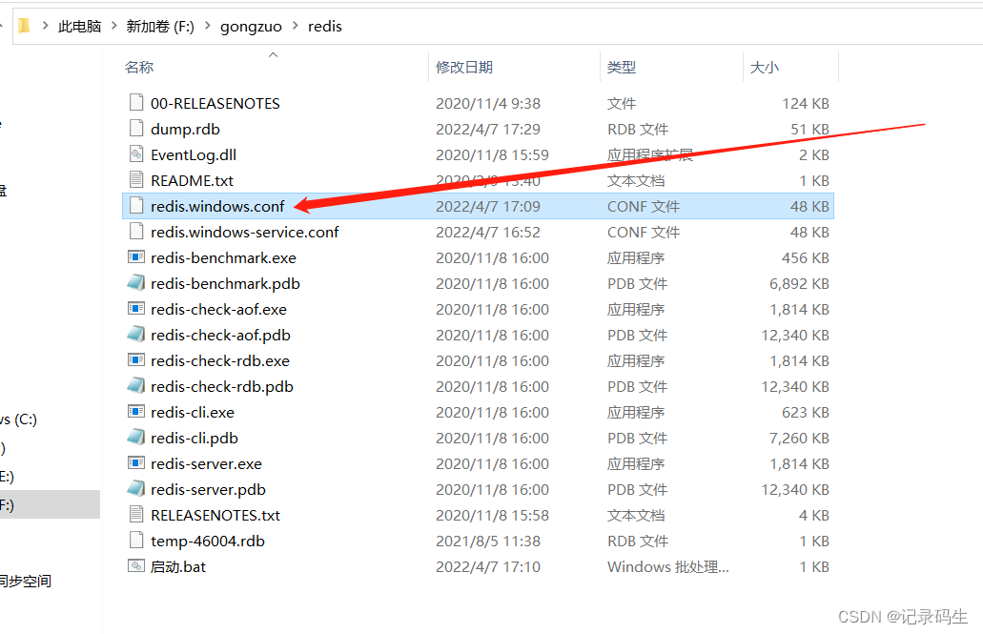The height and width of the screenshot is (634, 983).
Task: Navigate to 此电脑 in the address bar
Action: click(x=80, y=27)
